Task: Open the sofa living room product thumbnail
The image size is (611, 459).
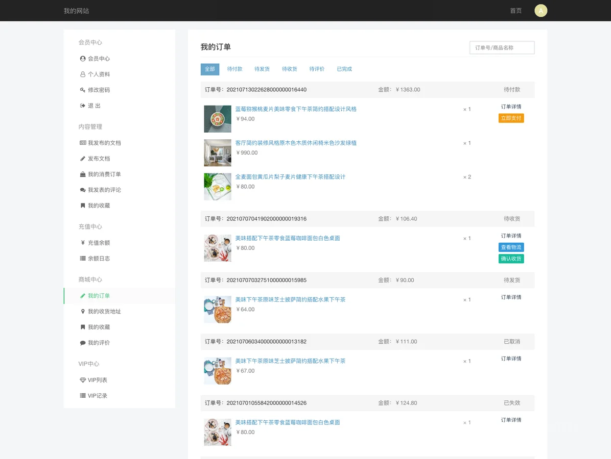Action: point(218,153)
